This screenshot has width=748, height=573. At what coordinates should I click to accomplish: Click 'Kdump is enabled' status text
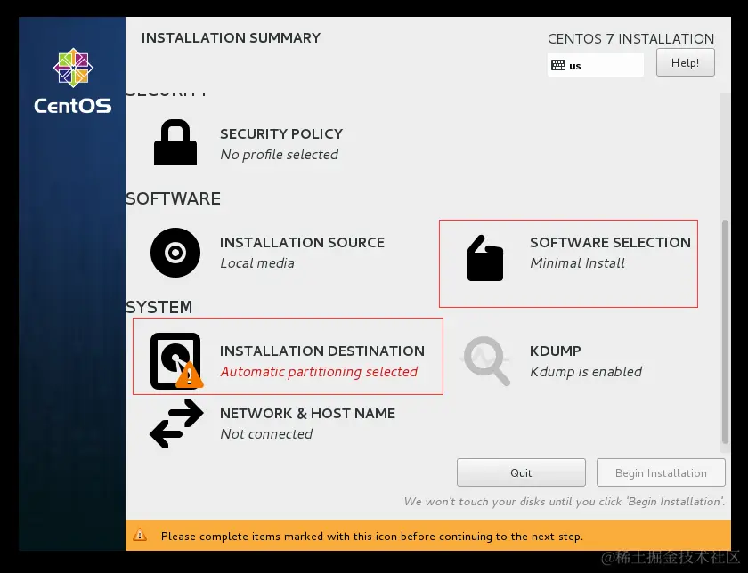coord(586,372)
